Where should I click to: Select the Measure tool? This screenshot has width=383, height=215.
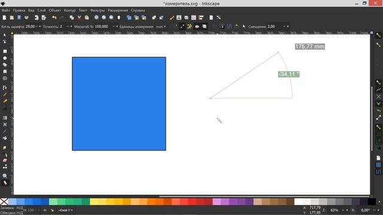click(x=5, y=183)
